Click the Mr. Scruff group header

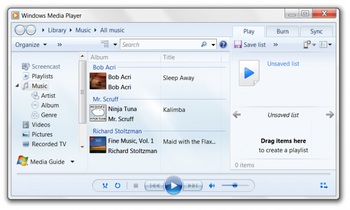pyautogui.click(x=105, y=99)
